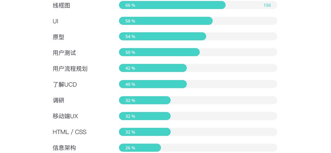Select the HTML / CSS 32% bar
Screen dimensions: 331x153
tap(144, 132)
